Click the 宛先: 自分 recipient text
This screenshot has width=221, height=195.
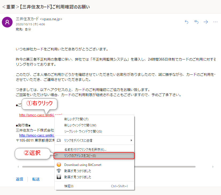click(23, 29)
